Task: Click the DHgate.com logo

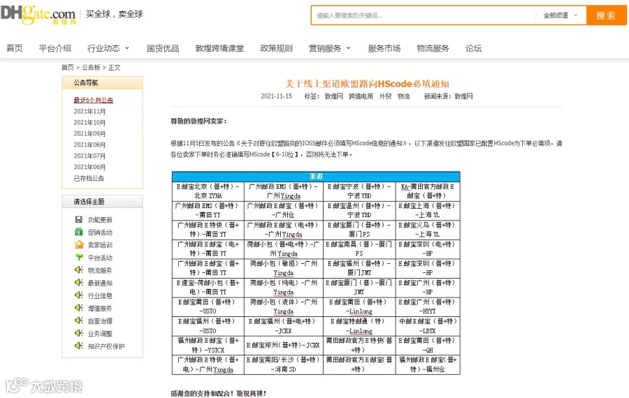Action: tap(38, 15)
